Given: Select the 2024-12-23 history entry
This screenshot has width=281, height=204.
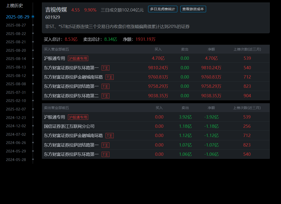Looking at the screenshot, I should tap(16, 117).
